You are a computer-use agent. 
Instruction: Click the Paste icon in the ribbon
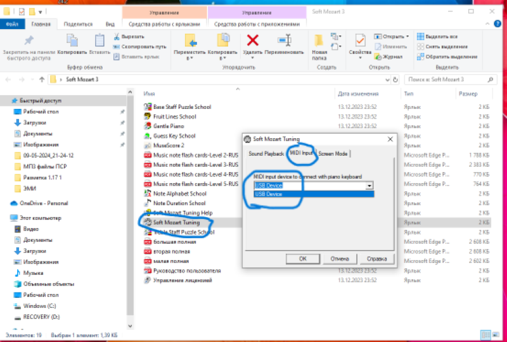(99, 41)
